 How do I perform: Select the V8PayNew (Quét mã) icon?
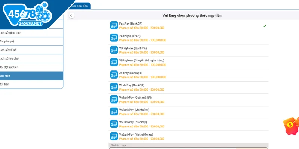[x=114, y=50]
